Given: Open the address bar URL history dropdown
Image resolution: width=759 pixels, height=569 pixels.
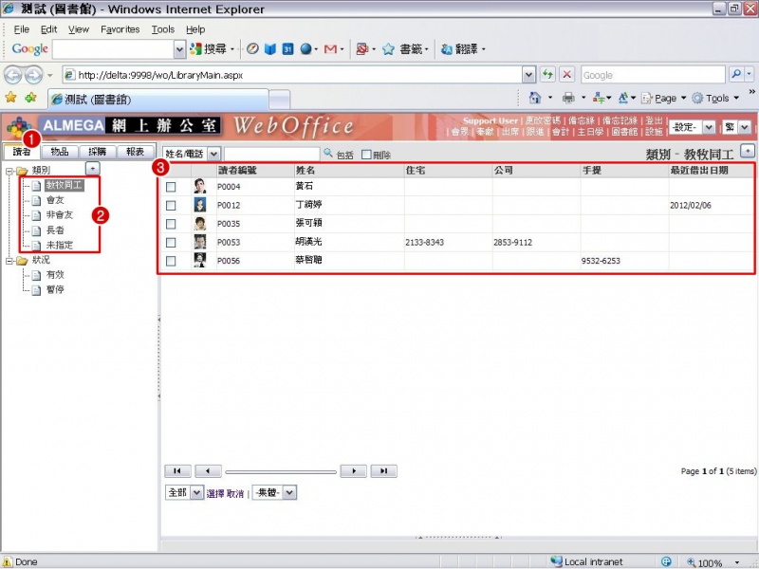Looking at the screenshot, I should point(528,75).
